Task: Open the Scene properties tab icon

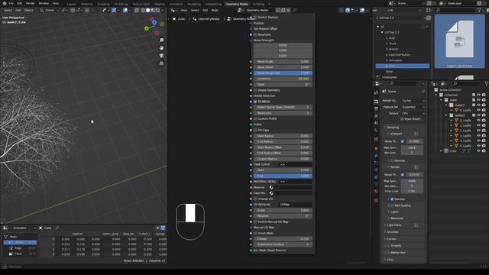Action: [x=376, y=123]
